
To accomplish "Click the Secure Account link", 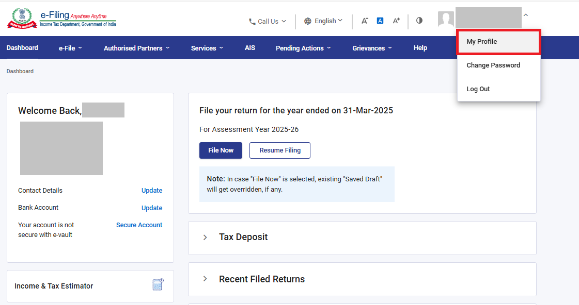I will tap(139, 225).
